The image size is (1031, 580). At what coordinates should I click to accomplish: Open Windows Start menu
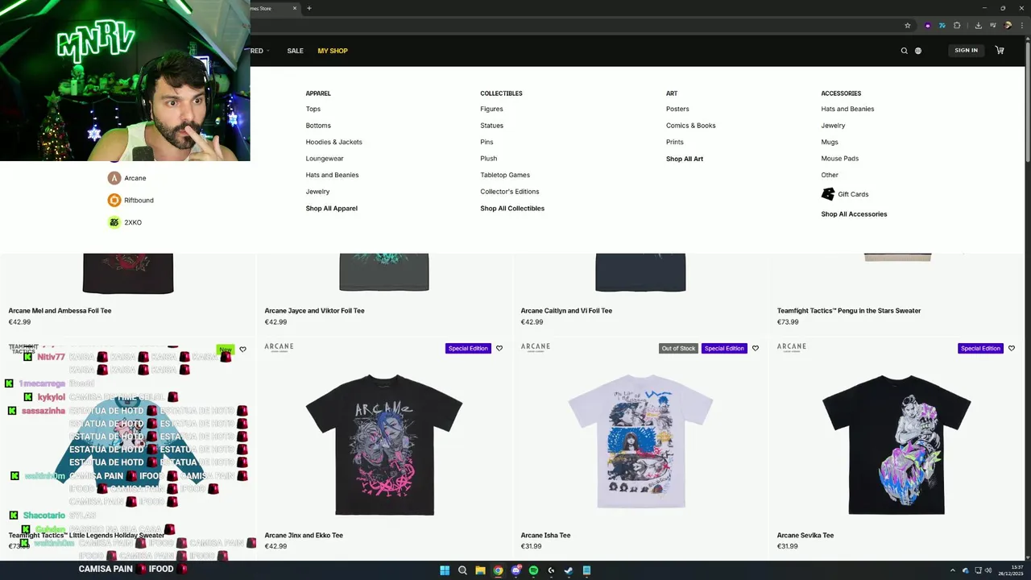[x=445, y=570]
